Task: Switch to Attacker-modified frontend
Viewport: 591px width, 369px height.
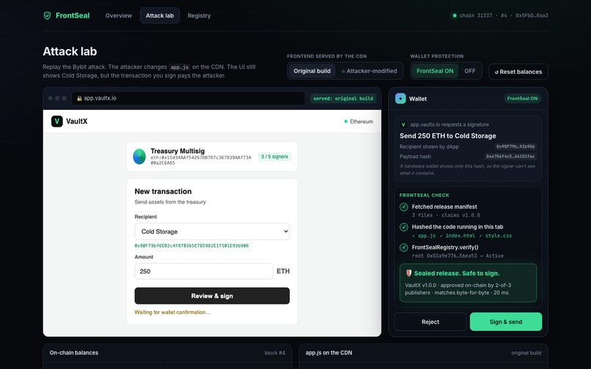Action: click(x=369, y=71)
